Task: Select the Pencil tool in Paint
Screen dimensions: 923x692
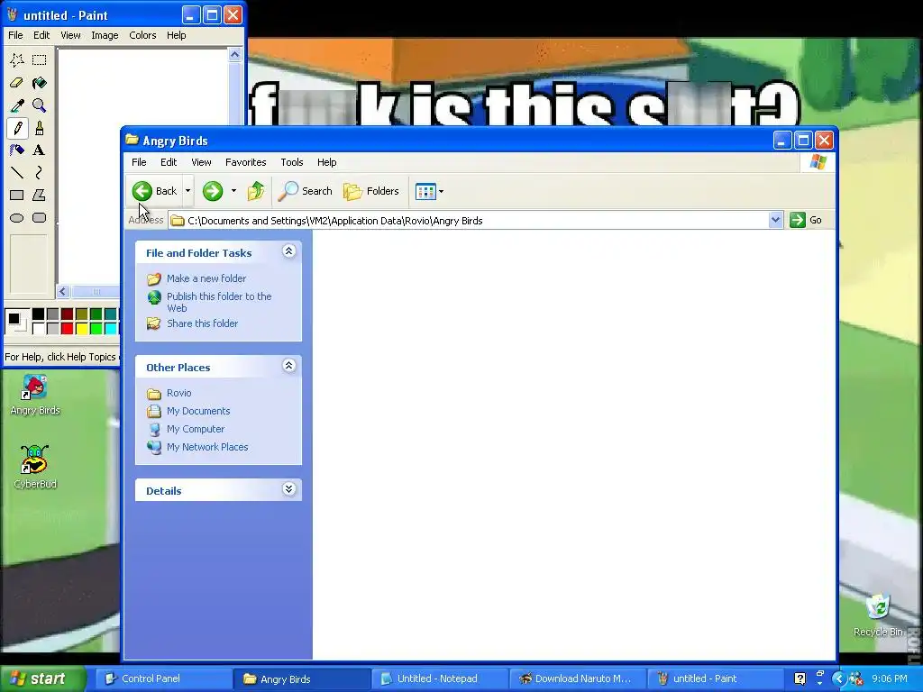Action: pos(17,128)
